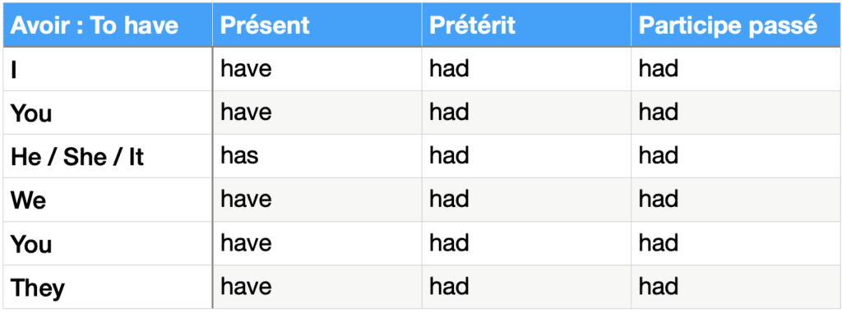Click Prétérit 'had' in the I row

(449, 69)
